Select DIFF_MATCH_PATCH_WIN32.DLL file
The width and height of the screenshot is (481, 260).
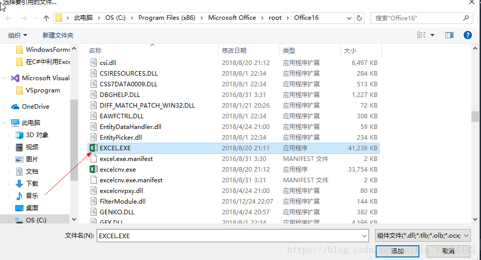tap(234, 106)
